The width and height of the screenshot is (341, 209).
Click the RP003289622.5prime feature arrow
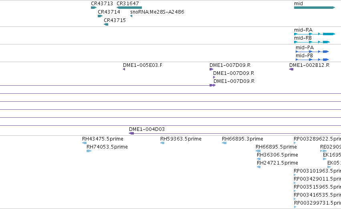tap(295, 143)
